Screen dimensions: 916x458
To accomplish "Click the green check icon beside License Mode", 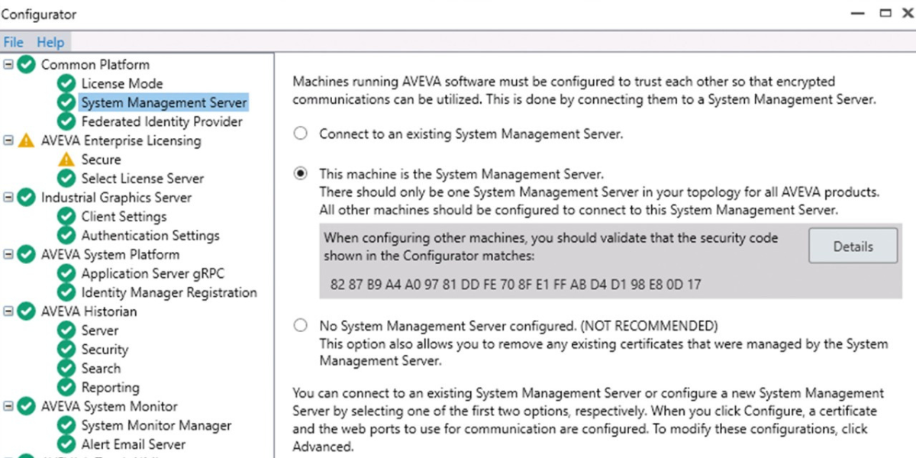I will coord(67,84).
